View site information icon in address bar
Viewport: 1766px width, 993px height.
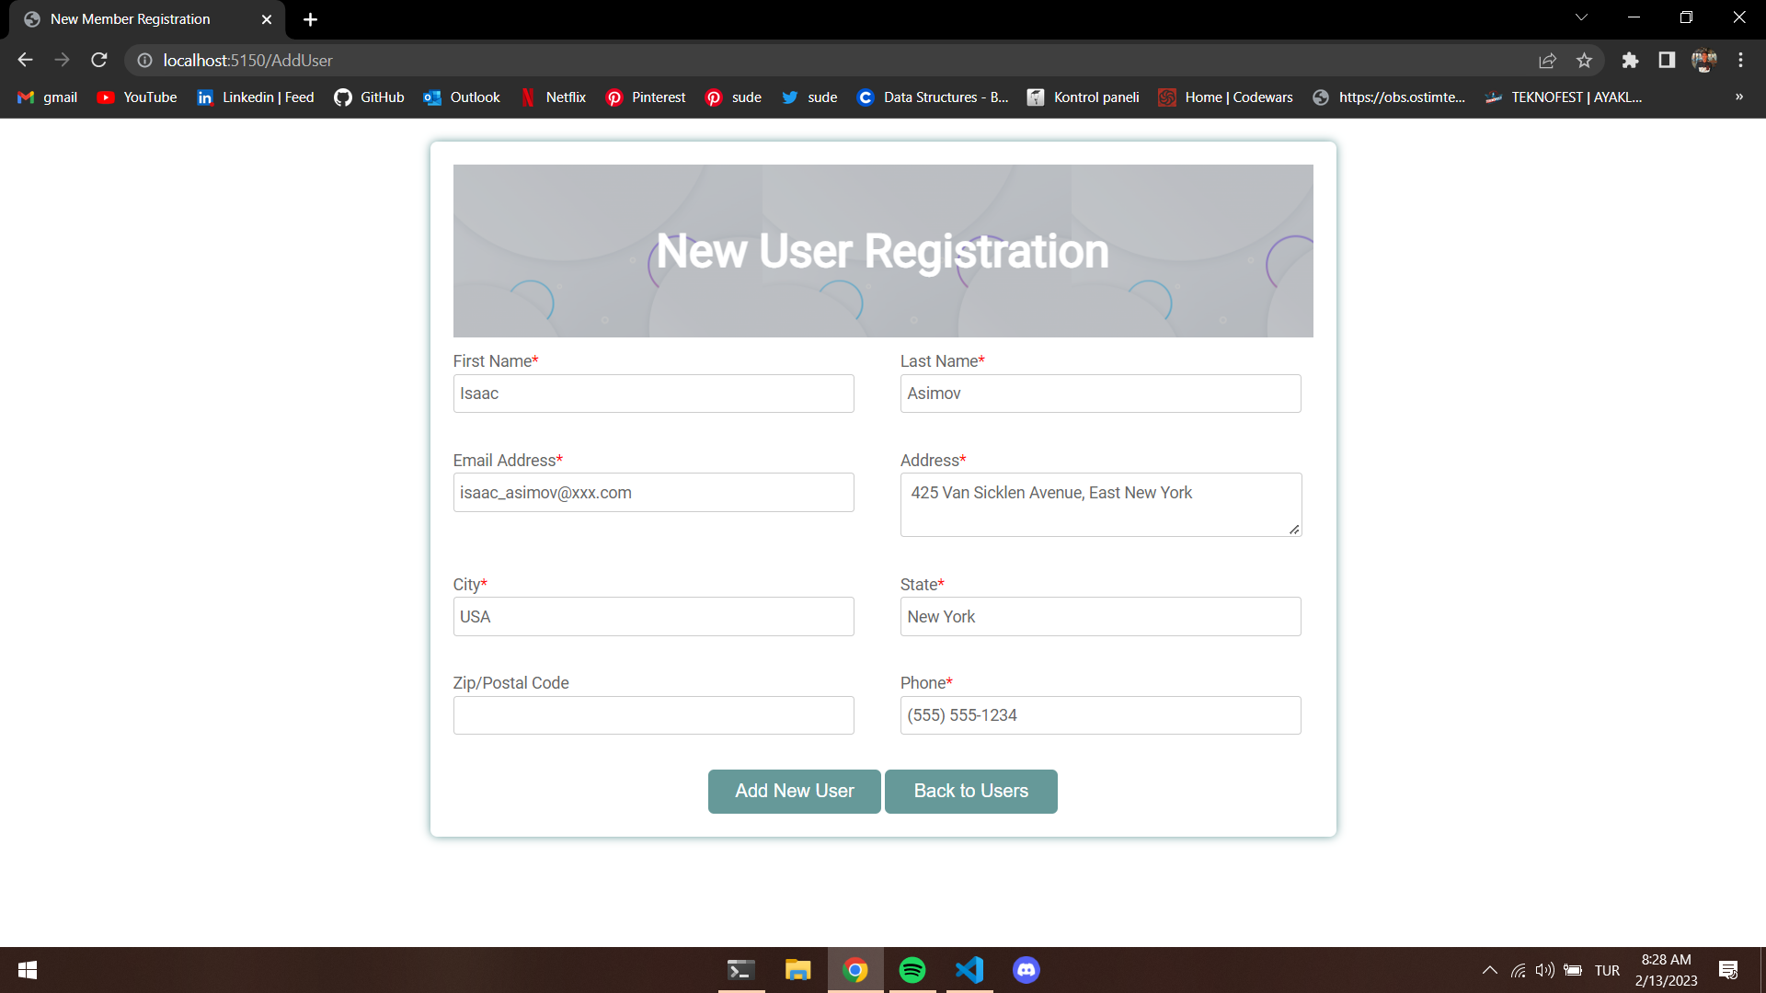point(144,61)
